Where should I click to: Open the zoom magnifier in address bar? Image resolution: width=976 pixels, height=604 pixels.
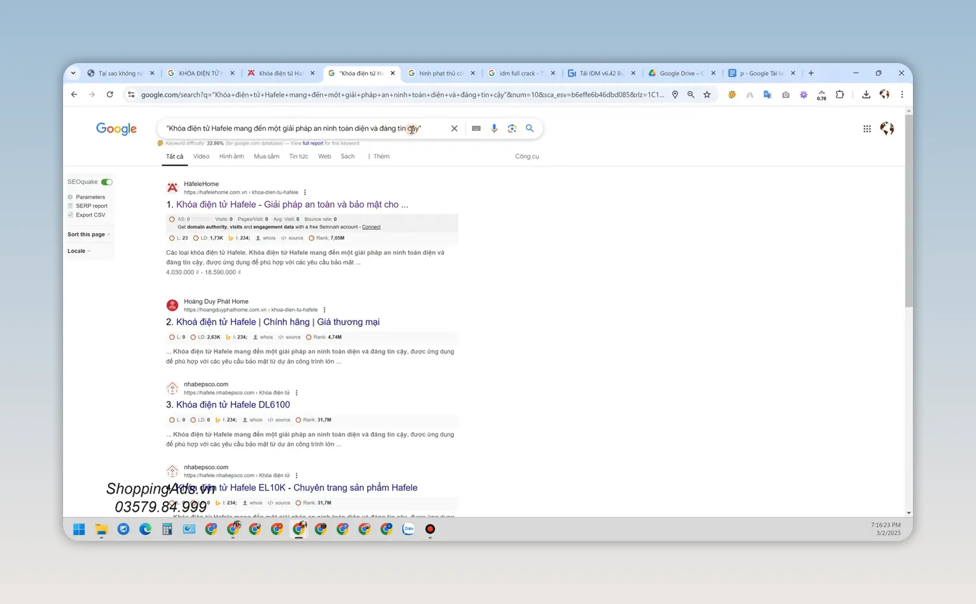click(x=691, y=94)
